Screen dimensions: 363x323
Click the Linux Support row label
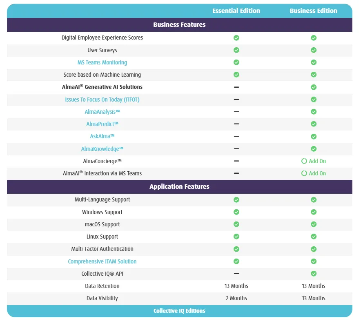click(102, 237)
